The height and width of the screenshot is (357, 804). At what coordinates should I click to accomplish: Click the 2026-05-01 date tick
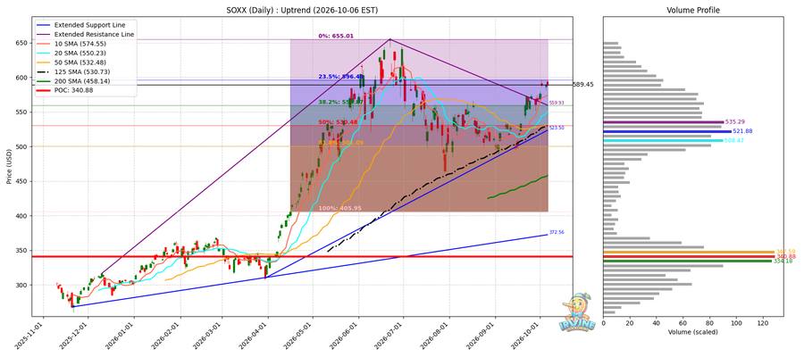click(301, 335)
